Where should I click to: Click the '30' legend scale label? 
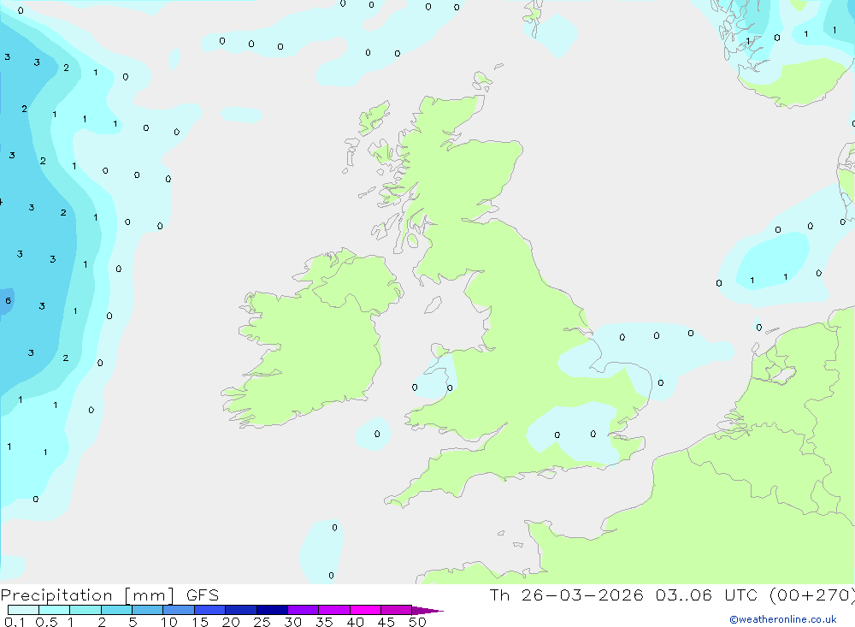click(x=292, y=622)
